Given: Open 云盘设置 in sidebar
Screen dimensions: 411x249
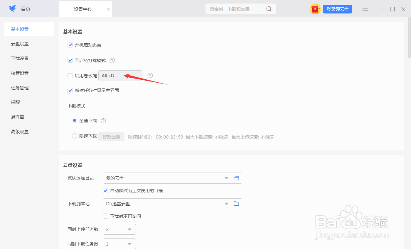Looking at the screenshot, I should click(x=29, y=44).
